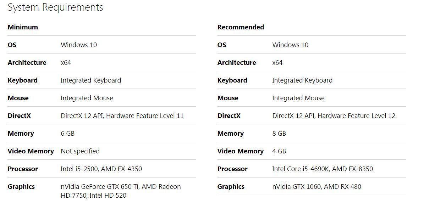Select the Windows 10 value under Recommended
Viewport: 424px width, 203px height.
point(290,45)
